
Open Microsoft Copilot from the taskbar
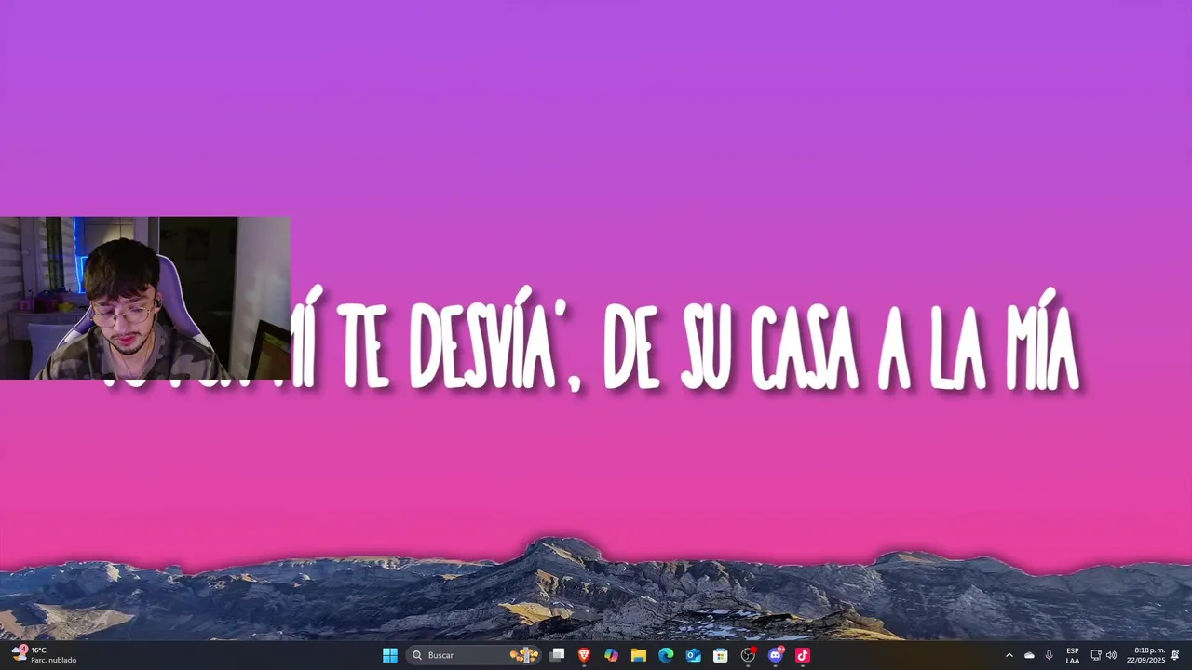tap(611, 655)
